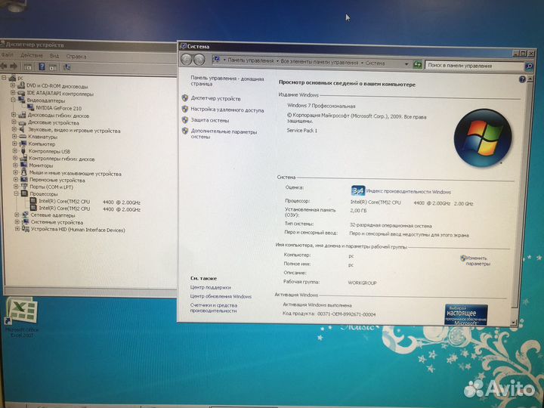The width and height of the screenshot is (544, 408).
Task: Click the search field in Control Panel
Action: pyautogui.click(x=472, y=65)
